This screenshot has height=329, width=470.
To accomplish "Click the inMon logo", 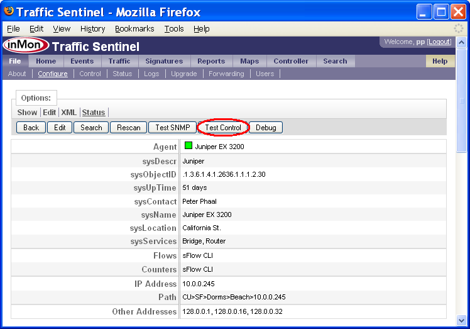I will [x=26, y=45].
